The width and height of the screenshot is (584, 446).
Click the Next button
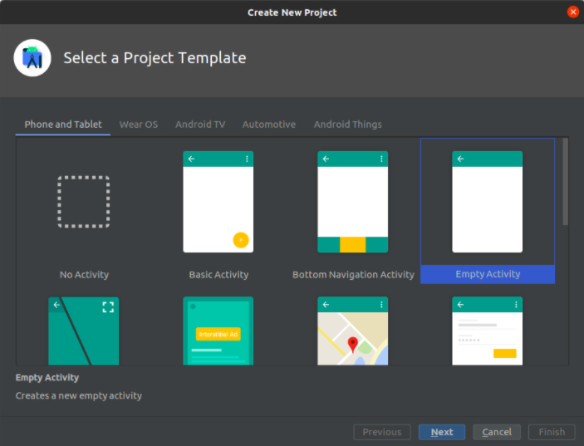pyautogui.click(x=442, y=432)
